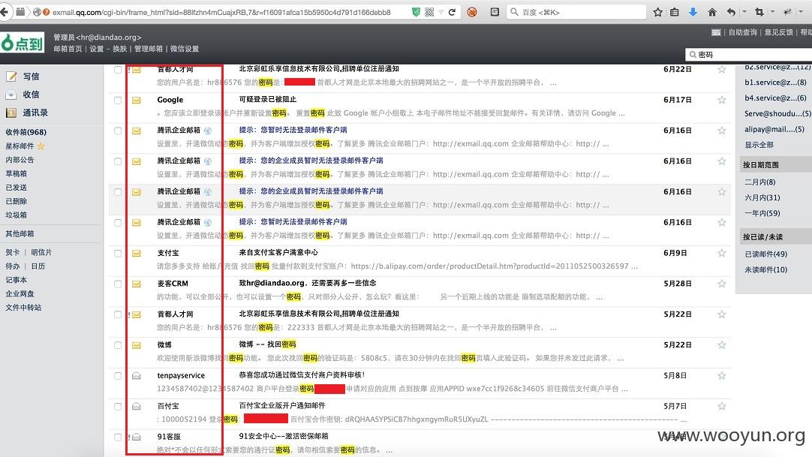The image size is (812, 457).
Task: Click the browser back arrow button
Action: click(x=5, y=12)
